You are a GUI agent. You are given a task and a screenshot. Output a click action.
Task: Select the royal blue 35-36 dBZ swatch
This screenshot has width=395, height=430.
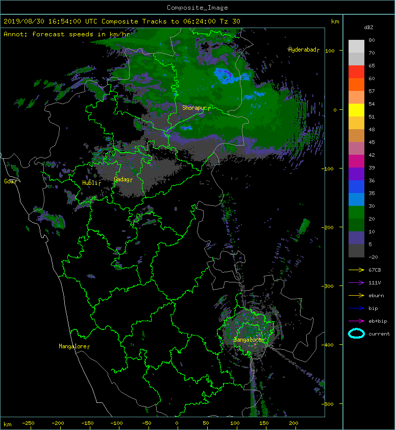click(x=356, y=187)
